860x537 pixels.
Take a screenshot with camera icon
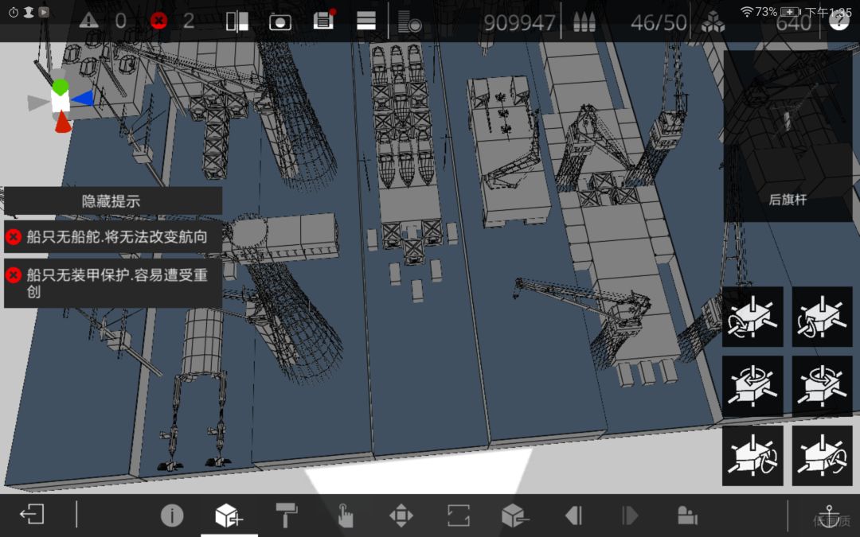pos(280,22)
